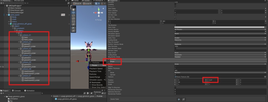
Task: Open the Emitter Velocity Mode dropdown
Action: [x=220, y=44]
